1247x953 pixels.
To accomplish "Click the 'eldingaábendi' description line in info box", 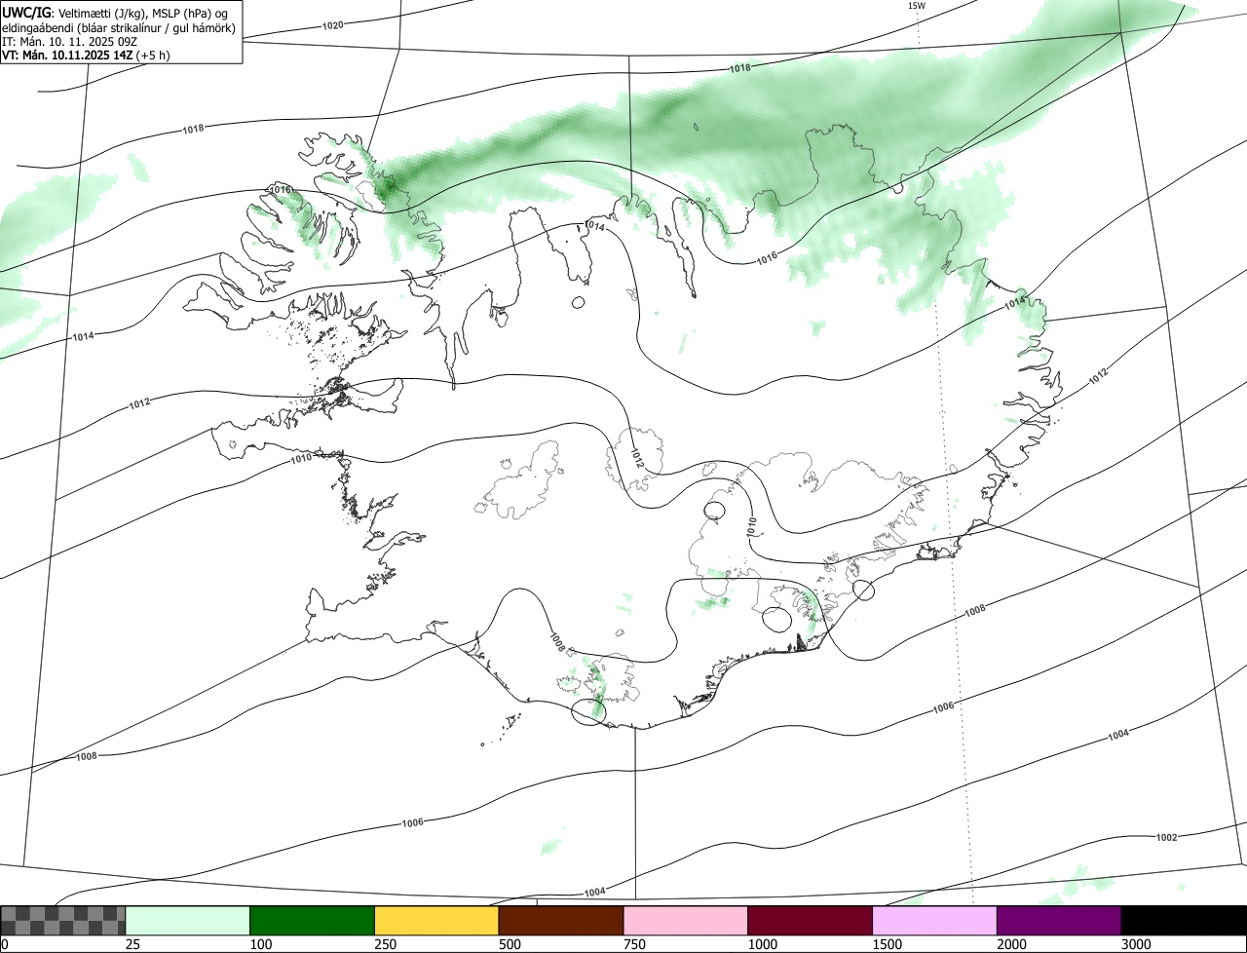I will tap(118, 27).
